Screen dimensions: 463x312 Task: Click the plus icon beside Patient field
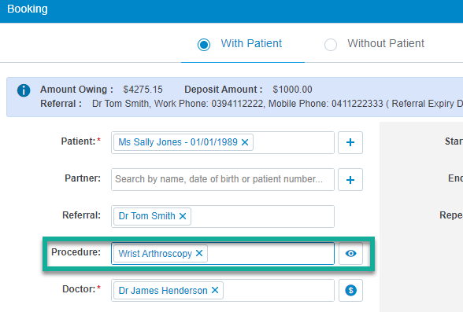tap(350, 142)
